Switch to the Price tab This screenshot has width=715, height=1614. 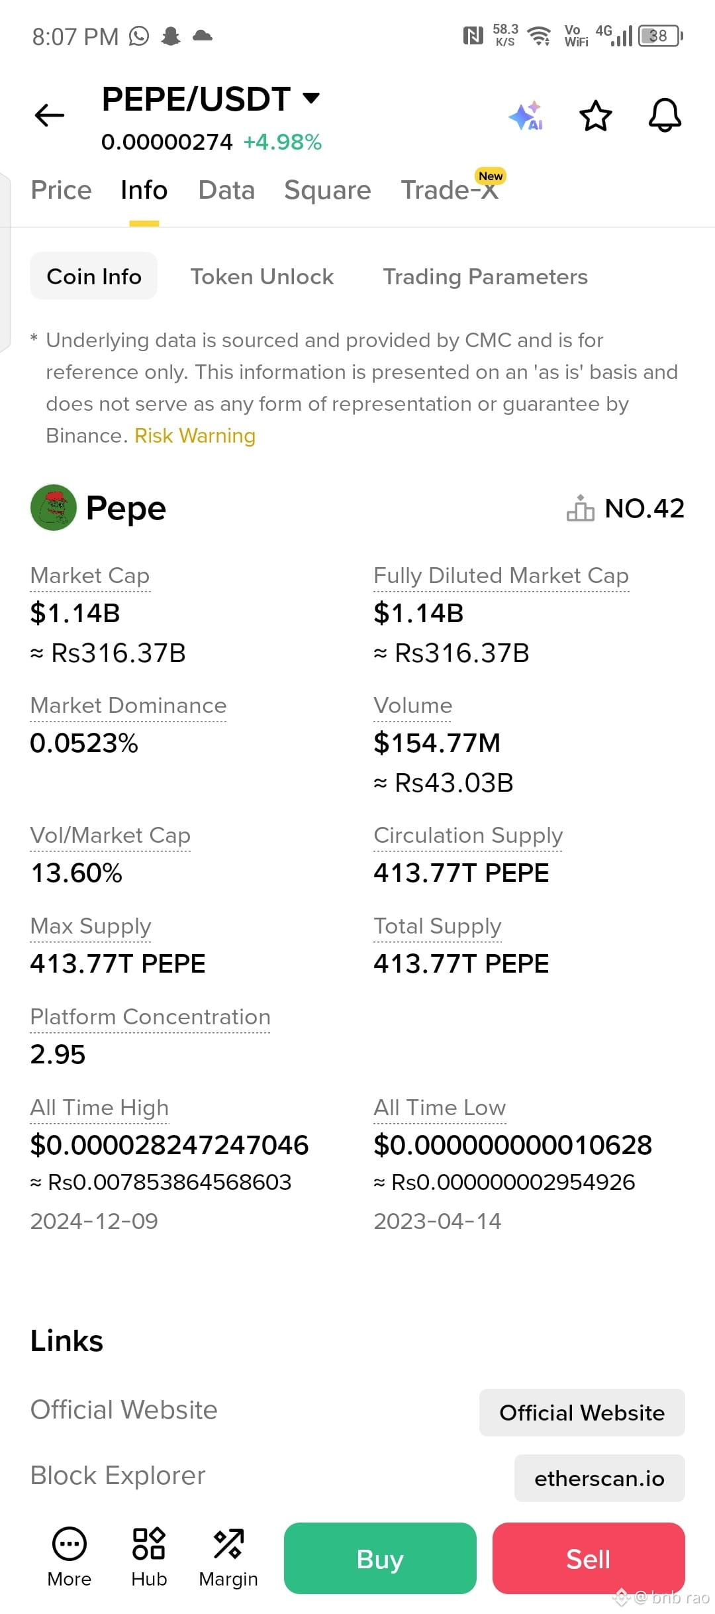pos(62,190)
